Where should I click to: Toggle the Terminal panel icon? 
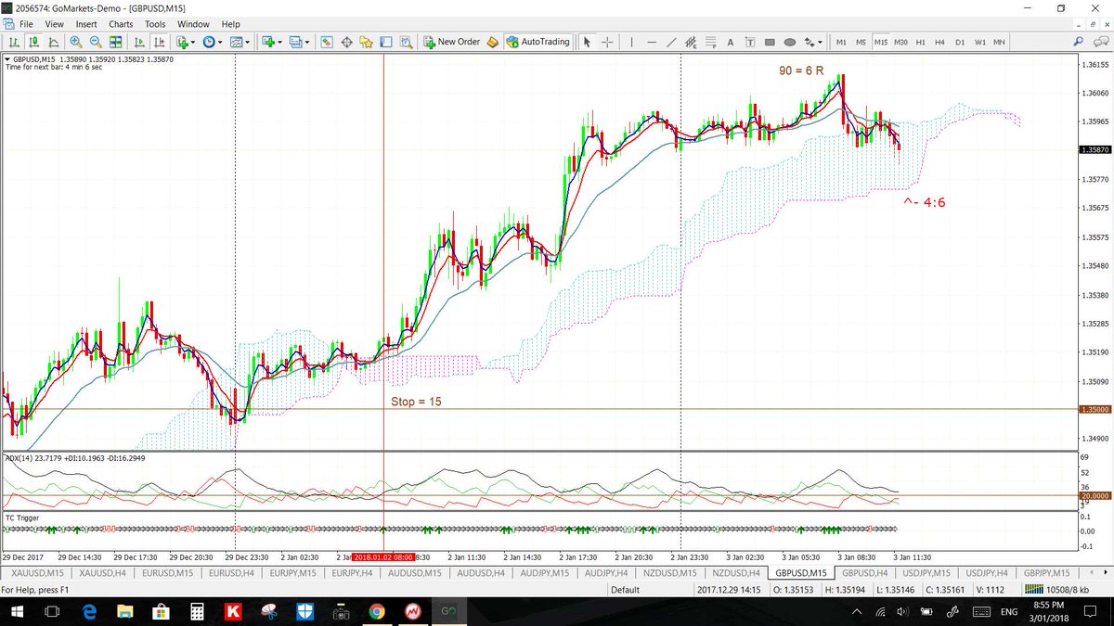pos(386,42)
